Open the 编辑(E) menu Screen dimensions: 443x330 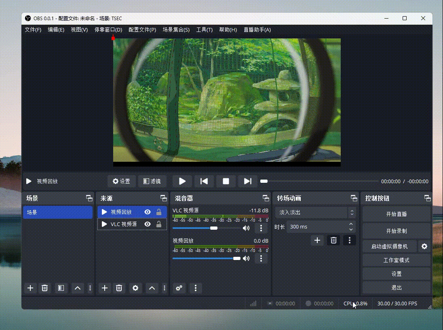coord(56,30)
